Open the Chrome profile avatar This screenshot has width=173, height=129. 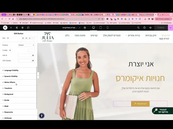tap(152, 19)
